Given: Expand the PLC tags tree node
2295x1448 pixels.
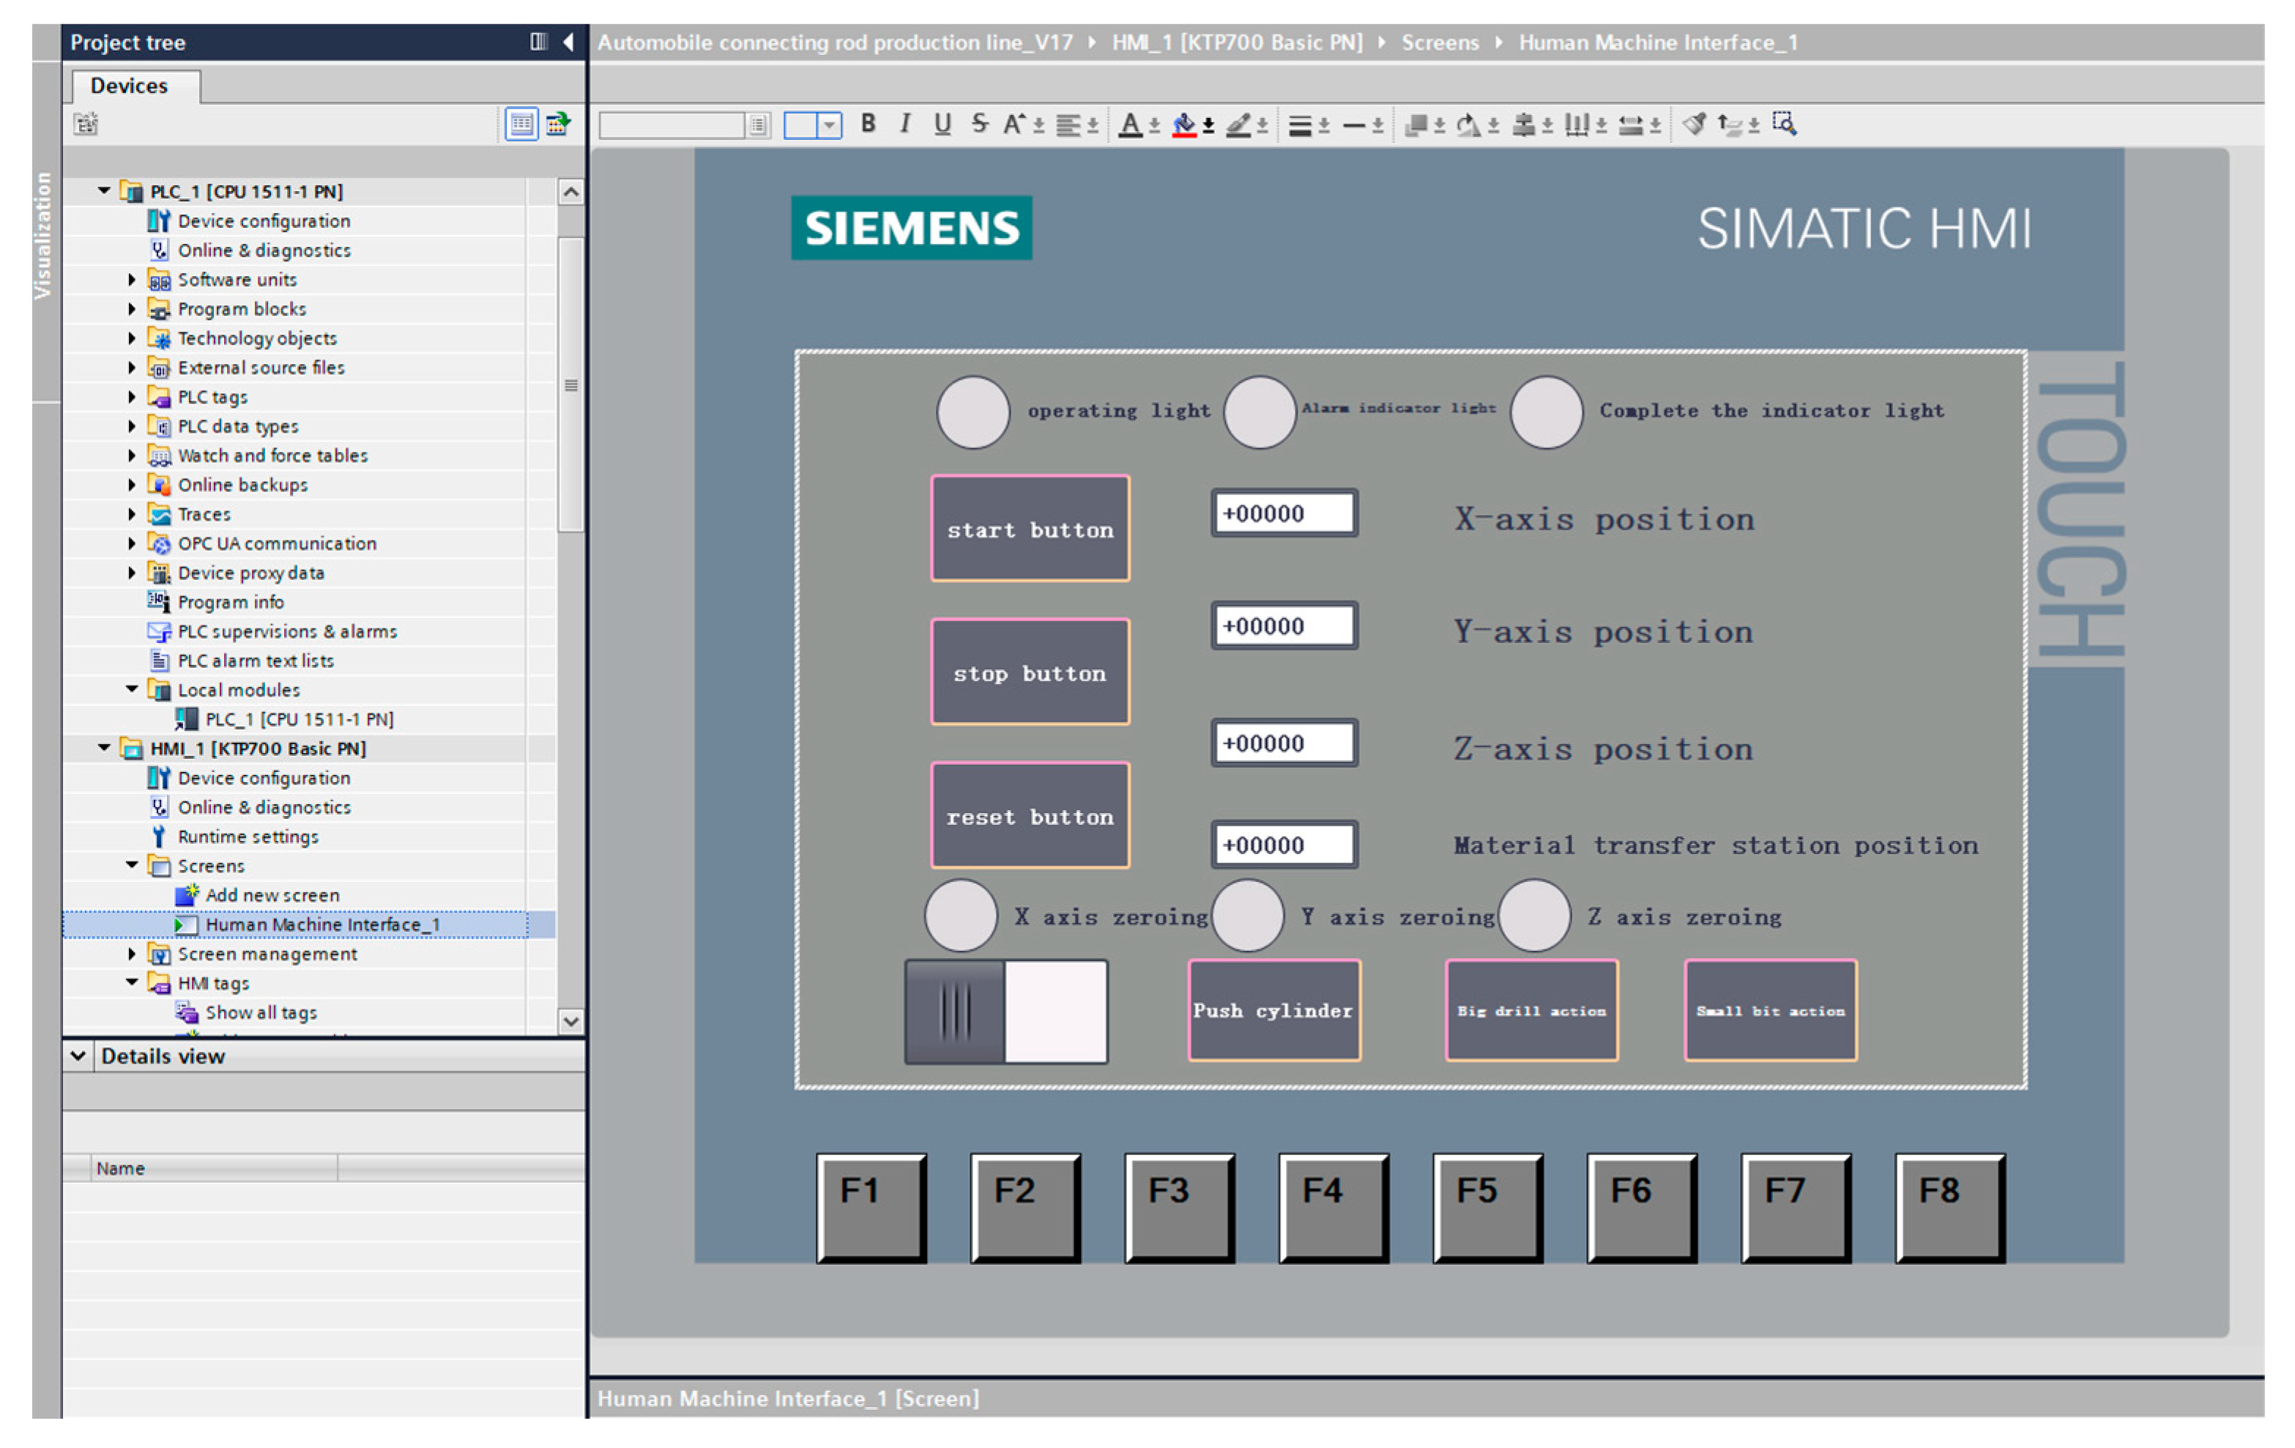Looking at the screenshot, I should coord(132,396).
